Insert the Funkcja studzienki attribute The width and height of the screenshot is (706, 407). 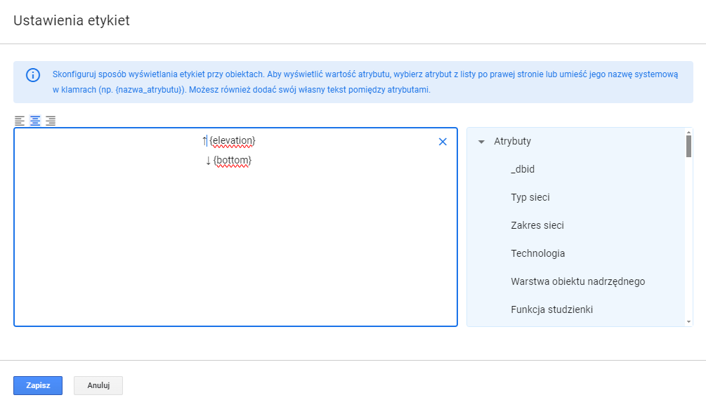tap(551, 309)
